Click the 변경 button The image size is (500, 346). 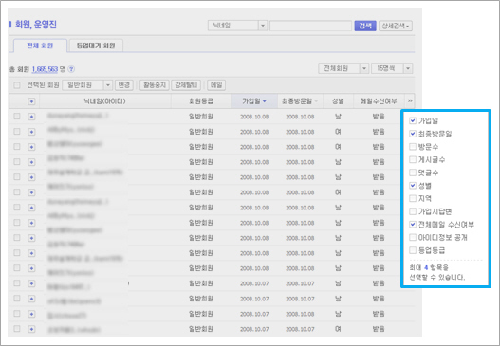point(123,85)
